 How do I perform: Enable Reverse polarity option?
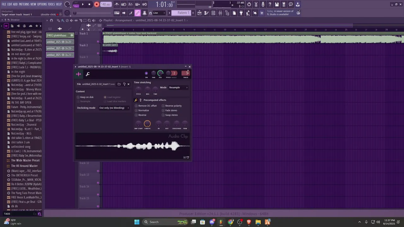172,106
